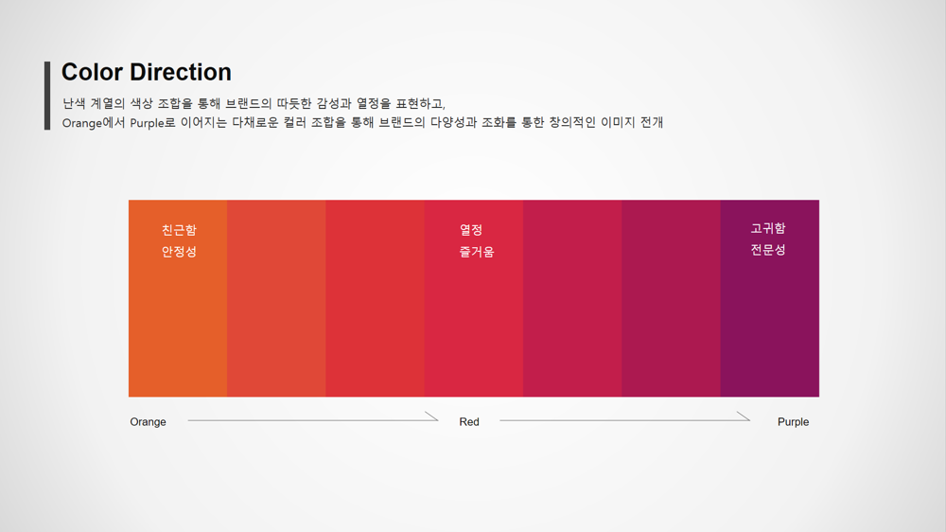Click the Purple label below the palette
Image resolution: width=946 pixels, height=532 pixels.
pyautogui.click(x=793, y=422)
